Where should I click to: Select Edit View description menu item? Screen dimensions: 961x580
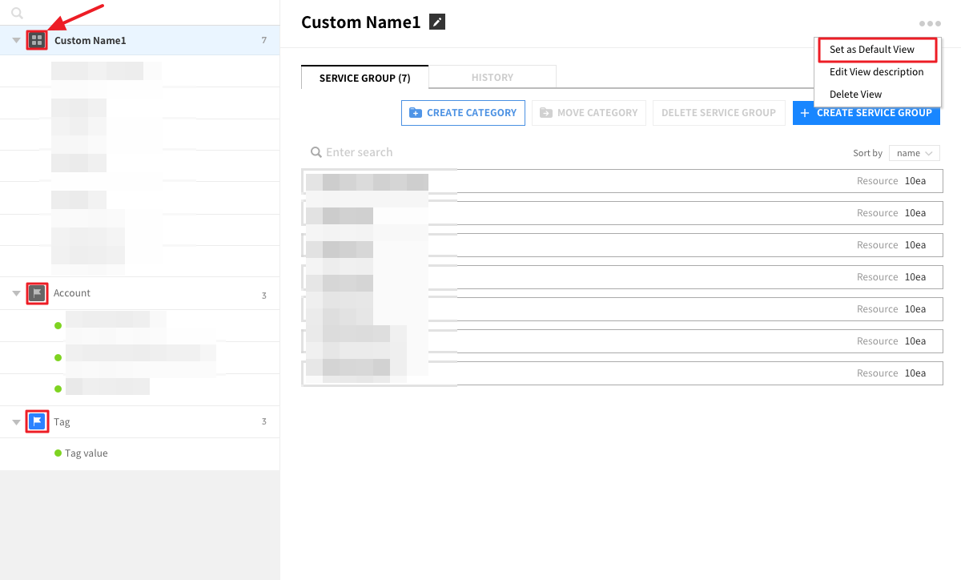click(x=876, y=72)
